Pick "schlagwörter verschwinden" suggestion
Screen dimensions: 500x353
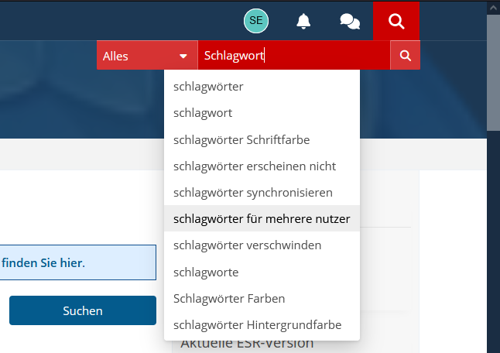(248, 245)
